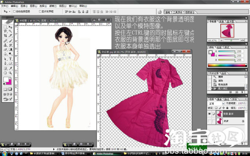Open the 文件 menu
Image resolution: width=250 pixels, height=156 pixels.
(x=5, y=6)
